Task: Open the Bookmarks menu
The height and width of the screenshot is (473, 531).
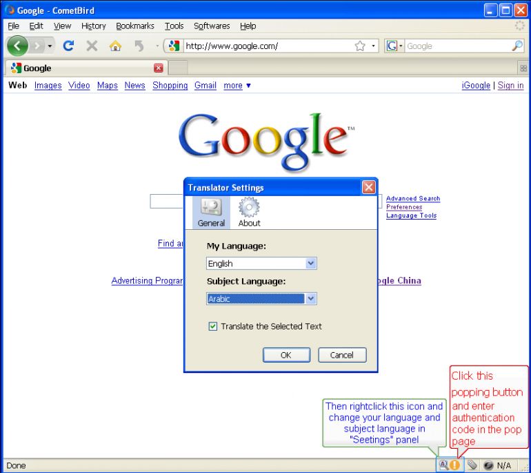Action: tap(135, 26)
